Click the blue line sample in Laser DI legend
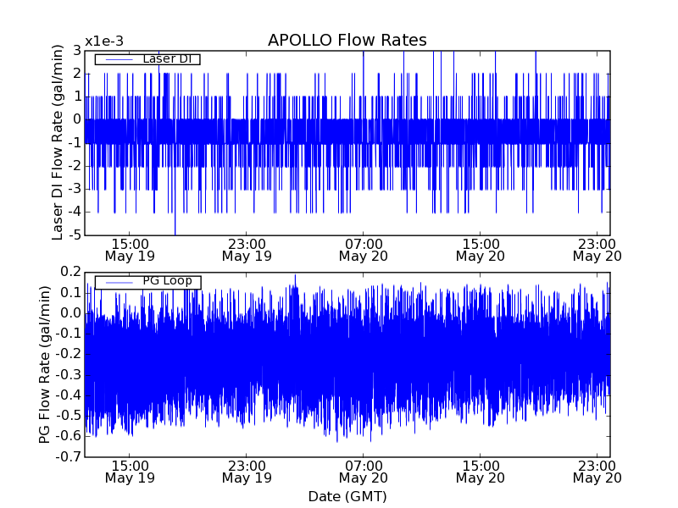 point(118,59)
